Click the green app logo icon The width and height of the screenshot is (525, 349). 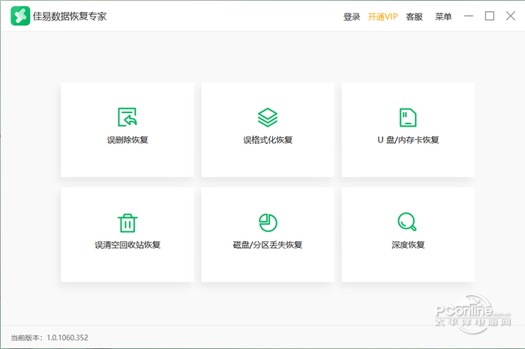pos(20,16)
